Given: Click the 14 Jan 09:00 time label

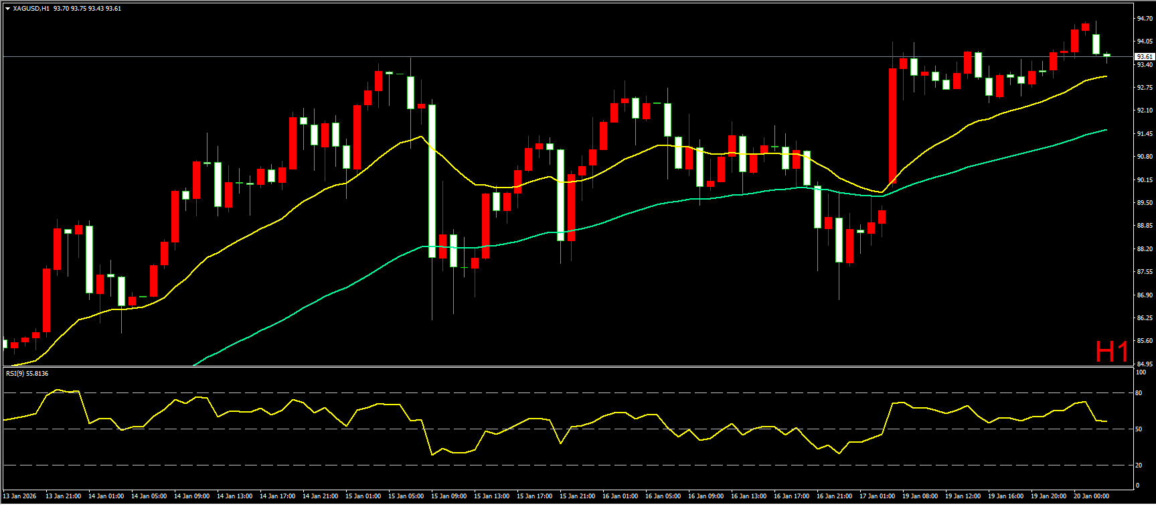Looking at the screenshot, I should [191, 496].
